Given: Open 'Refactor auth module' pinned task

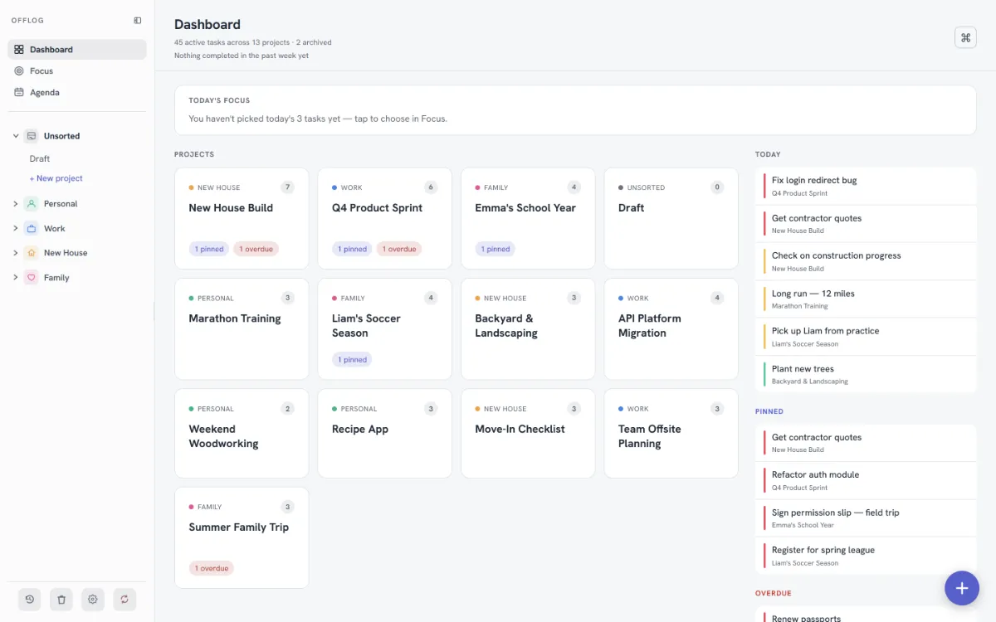Looking at the screenshot, I should pos(866,480).
